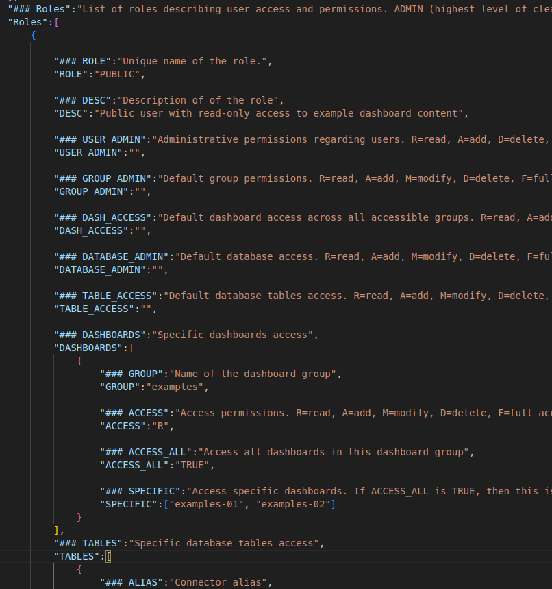Click the pink closing brace below SPECIFIC line
Screen dimensions: 552x589
pyautogui.click(x=79, y=517)
